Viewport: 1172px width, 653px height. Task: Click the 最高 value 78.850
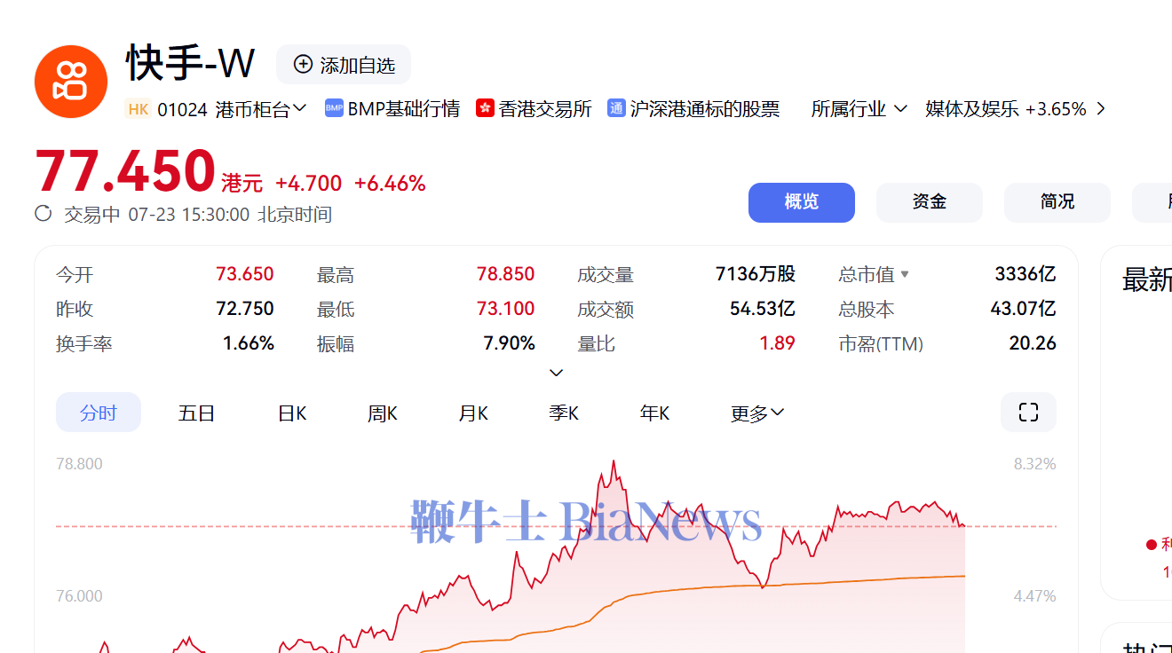506,275
